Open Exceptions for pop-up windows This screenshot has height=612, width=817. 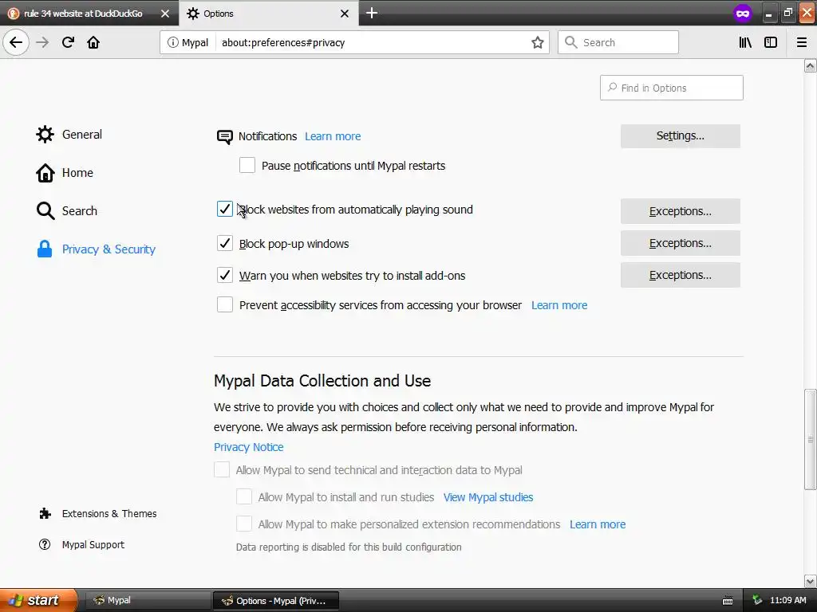pyautogui.click(x=680, y=243)
